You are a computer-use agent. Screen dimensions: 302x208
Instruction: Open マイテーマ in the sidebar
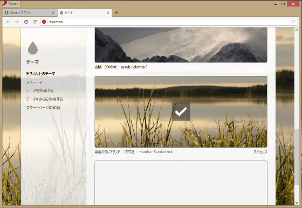point(34,82)
